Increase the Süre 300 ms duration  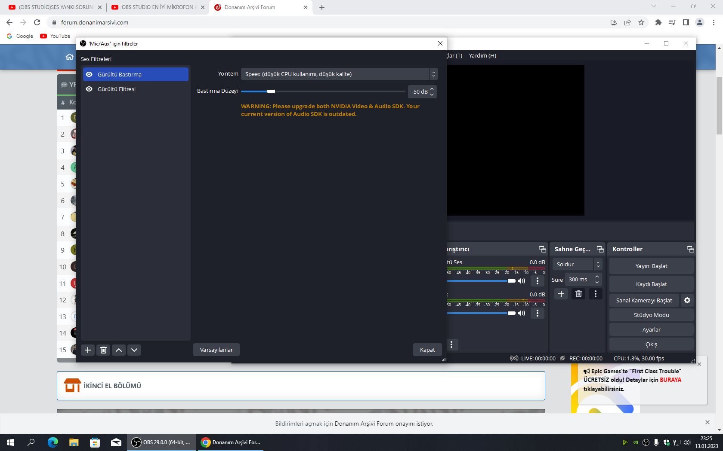pyautogui.click(x=597, y=277)
